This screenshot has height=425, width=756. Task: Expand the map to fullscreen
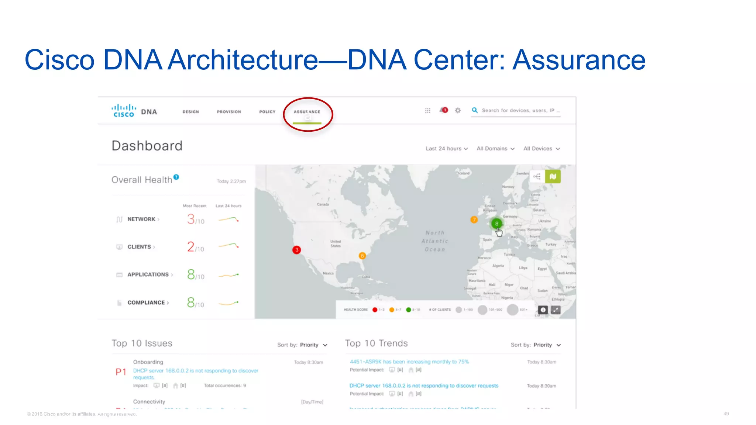(556, 310)
